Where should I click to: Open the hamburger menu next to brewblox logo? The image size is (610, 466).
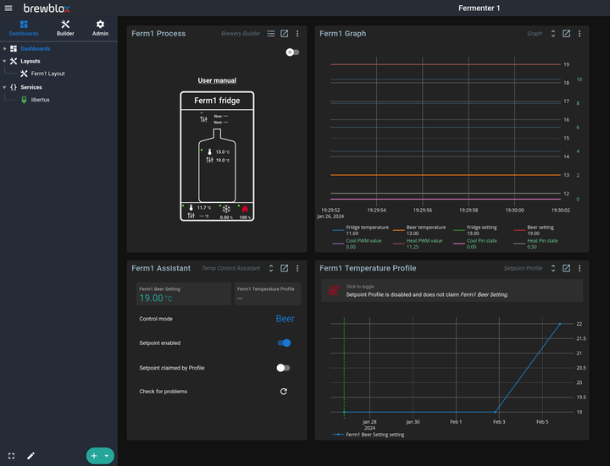point(8,8)
